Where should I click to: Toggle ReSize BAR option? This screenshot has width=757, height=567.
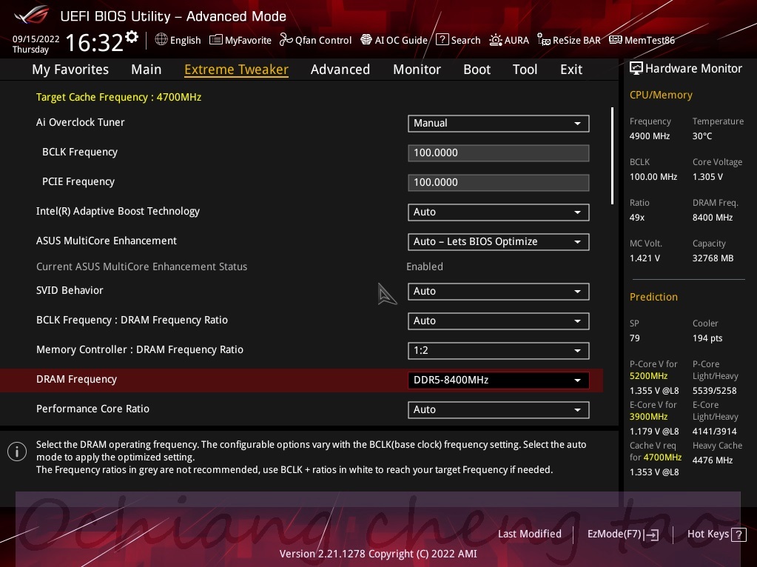(569, 40)
